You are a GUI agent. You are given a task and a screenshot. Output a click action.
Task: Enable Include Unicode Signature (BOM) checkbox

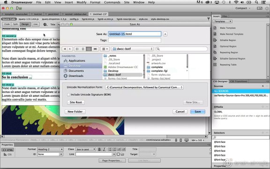pos(68,95)
